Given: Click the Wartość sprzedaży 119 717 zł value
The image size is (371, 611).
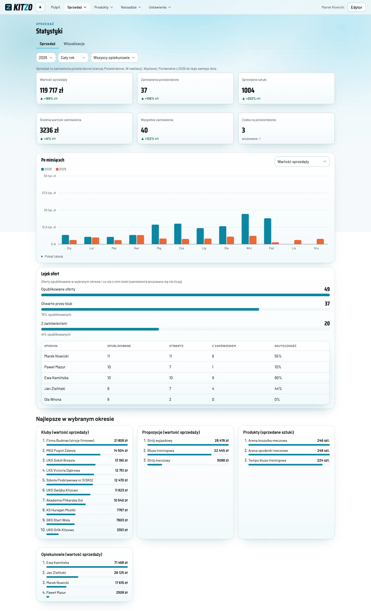Looking at the screenshot, I should tap(52, 90).
